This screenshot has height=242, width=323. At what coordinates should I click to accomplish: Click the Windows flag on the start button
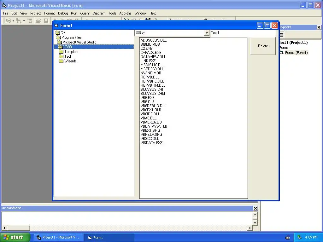pos(6,237)
